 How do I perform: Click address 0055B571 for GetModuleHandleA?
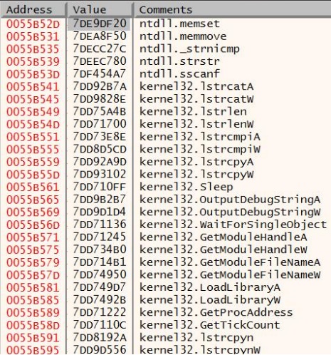(33, 237)
